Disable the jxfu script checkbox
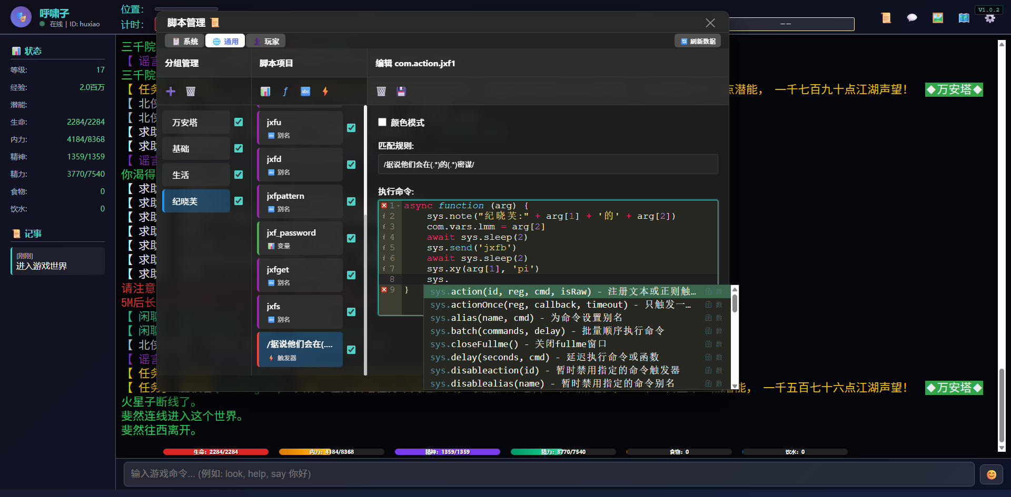Image resolution: width=1011 pixels, height=497 pixels. pos(351,127)
